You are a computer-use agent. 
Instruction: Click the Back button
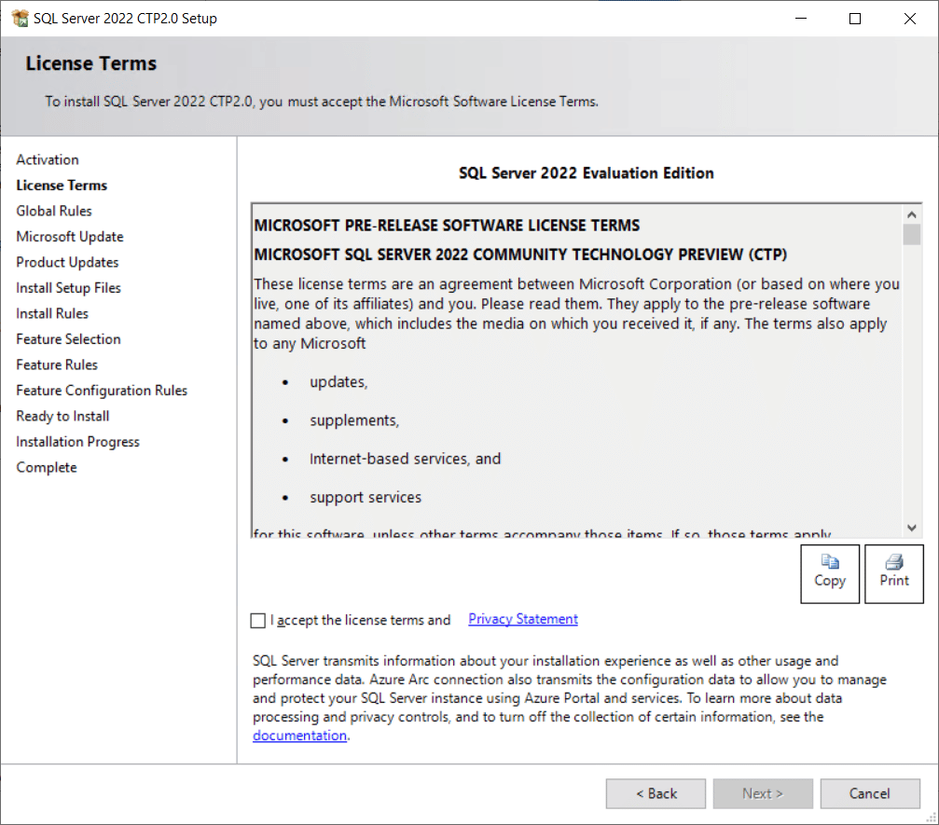pyautogui.click(x=656, y=793)
